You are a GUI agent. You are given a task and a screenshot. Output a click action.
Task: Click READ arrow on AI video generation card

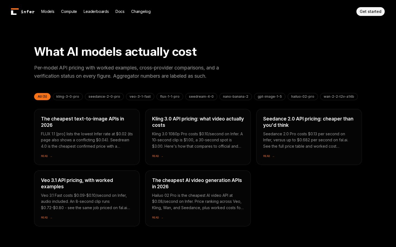[158, 218]
